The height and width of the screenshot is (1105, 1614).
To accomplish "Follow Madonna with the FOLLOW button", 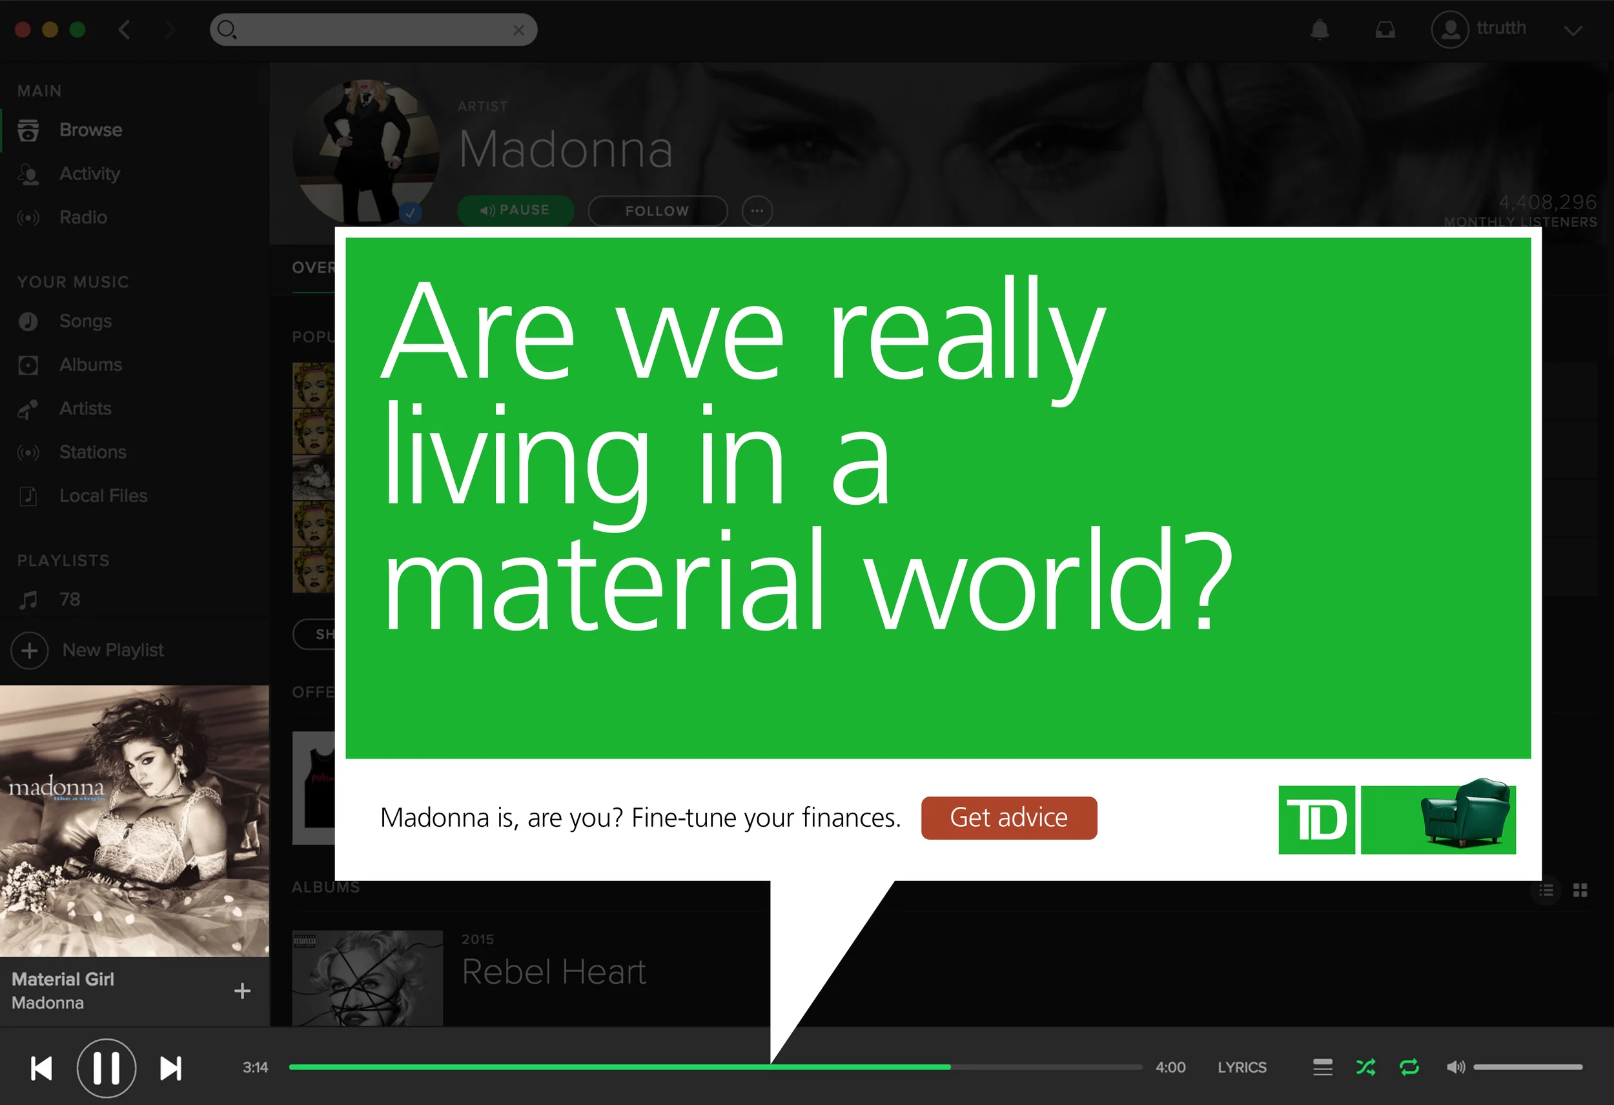I will click(658, 210).
